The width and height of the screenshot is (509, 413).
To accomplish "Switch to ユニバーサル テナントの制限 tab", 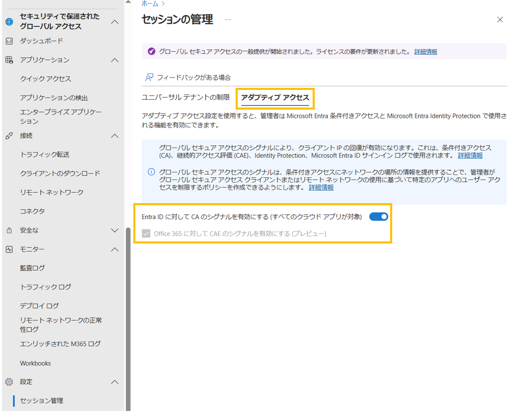I will tap(186, 97).
